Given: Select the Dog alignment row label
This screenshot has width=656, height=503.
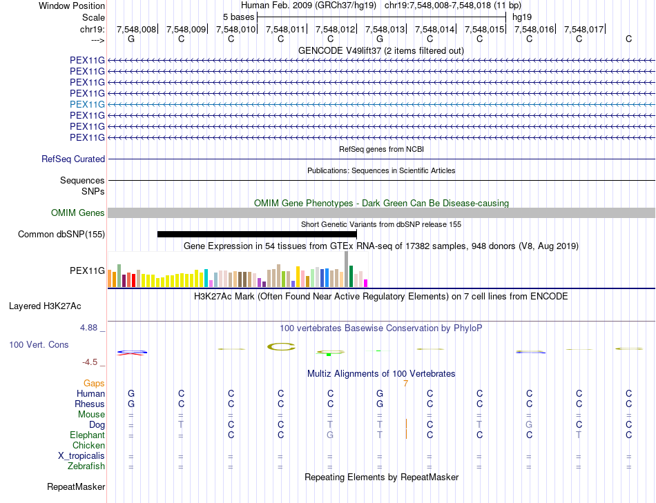Looking at the screenshot, I should tap(97, 425).
